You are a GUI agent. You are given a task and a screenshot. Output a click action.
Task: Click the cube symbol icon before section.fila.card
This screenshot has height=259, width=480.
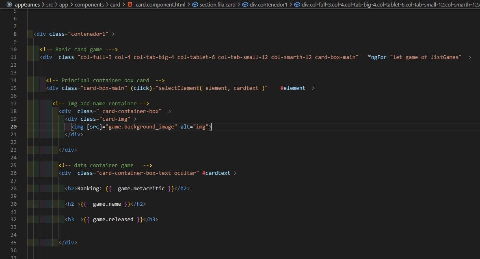tap(195, 4)
